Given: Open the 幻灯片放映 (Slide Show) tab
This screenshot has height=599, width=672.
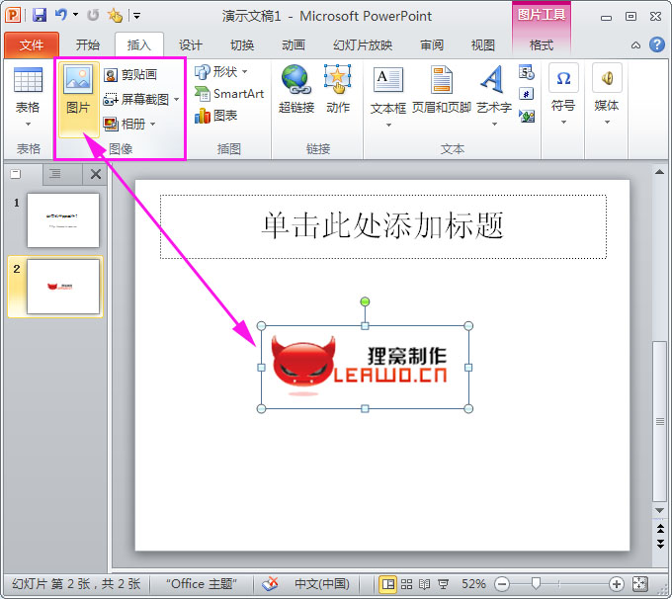Looking at the screenshot, I should 363,45.
